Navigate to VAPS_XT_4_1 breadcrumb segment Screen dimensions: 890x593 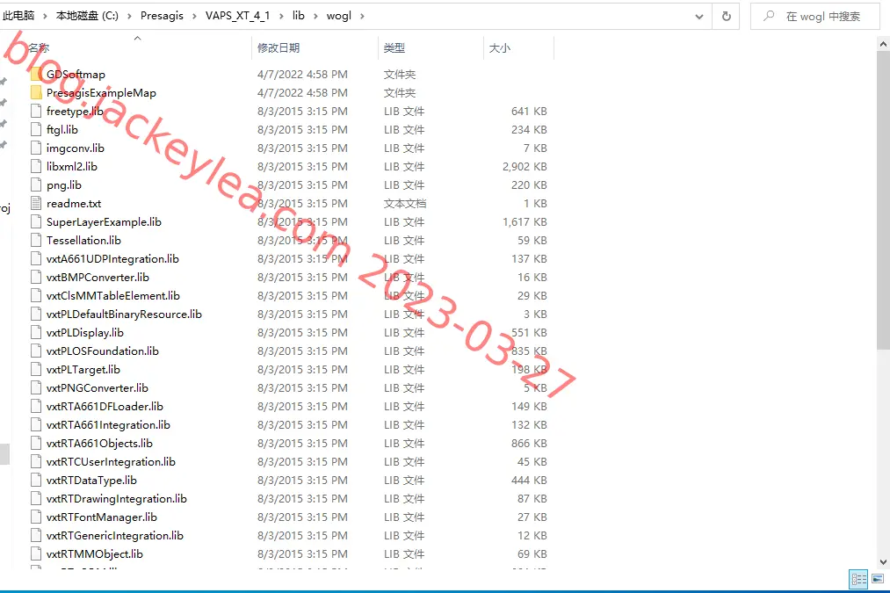[237, 16]
